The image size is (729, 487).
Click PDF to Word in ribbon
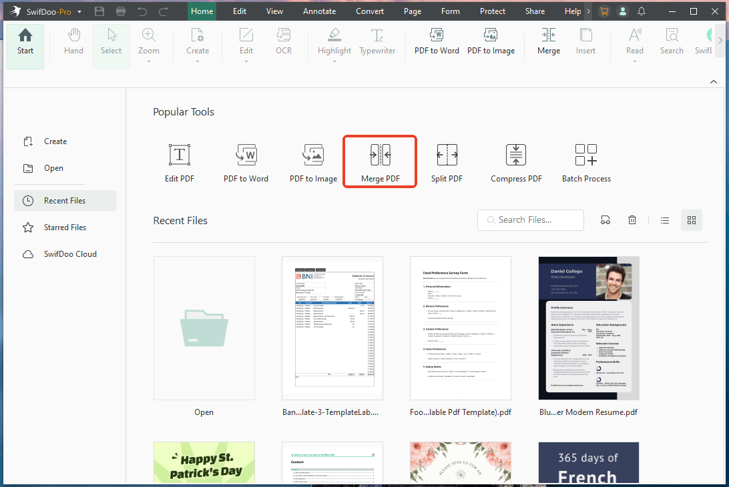coord(437,42)
